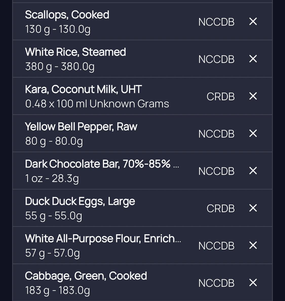Remove White Rice, Steamed using the X
The height and width of the screenshot is (301, 285).
tap(253, 59)
